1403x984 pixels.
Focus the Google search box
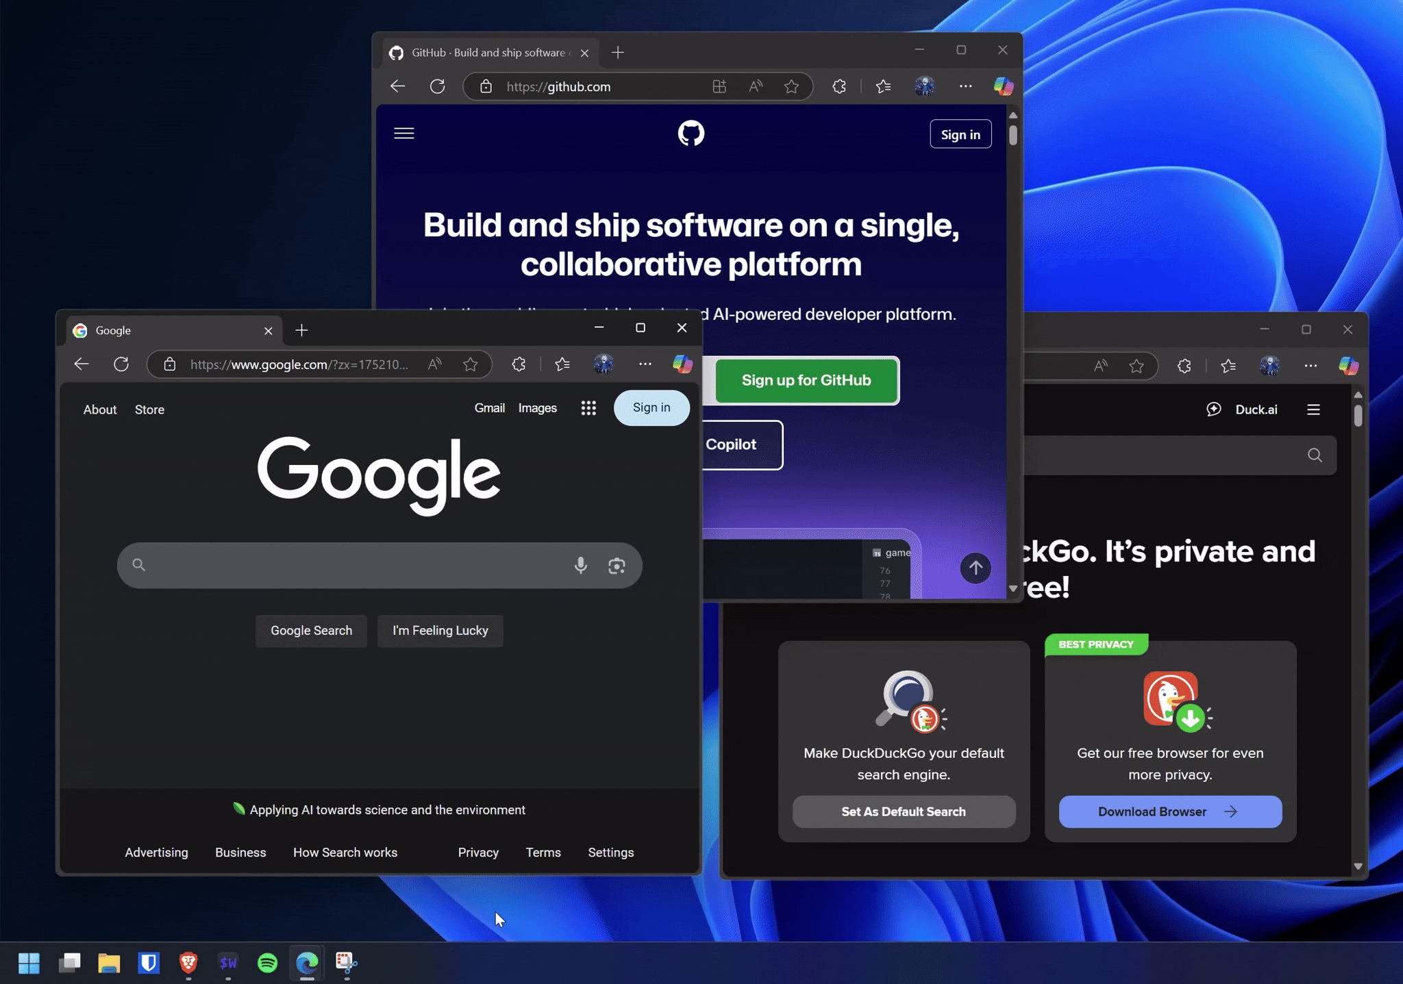380,565
